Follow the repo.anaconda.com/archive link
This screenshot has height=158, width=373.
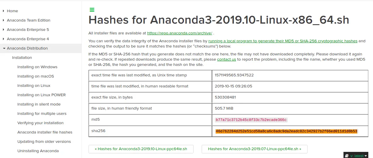179,33
